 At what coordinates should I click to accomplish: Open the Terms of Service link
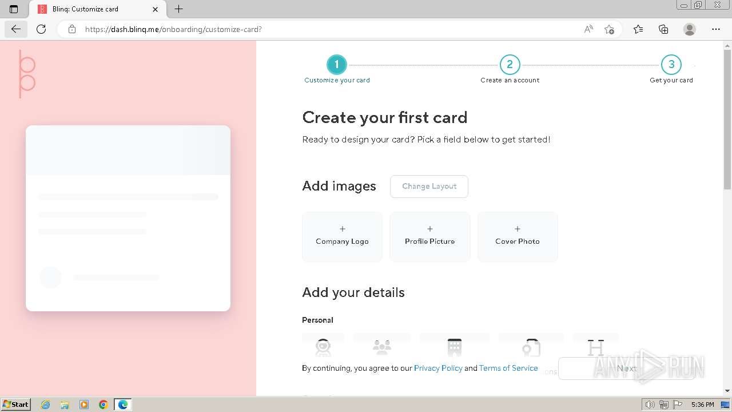tap(508, 368)
